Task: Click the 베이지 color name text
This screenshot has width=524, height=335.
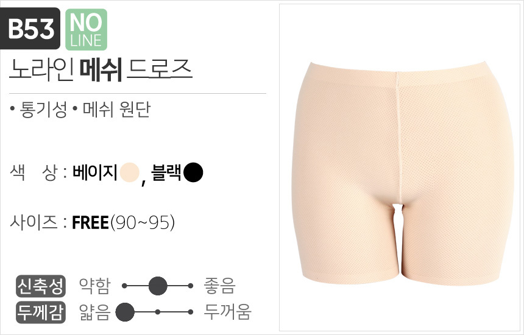Action: coord(95,172)
